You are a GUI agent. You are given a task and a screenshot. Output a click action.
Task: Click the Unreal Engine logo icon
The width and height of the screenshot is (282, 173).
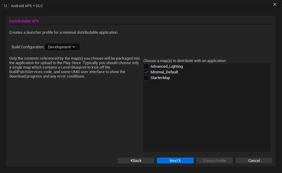pyautogui.click(x=6, y=6)
